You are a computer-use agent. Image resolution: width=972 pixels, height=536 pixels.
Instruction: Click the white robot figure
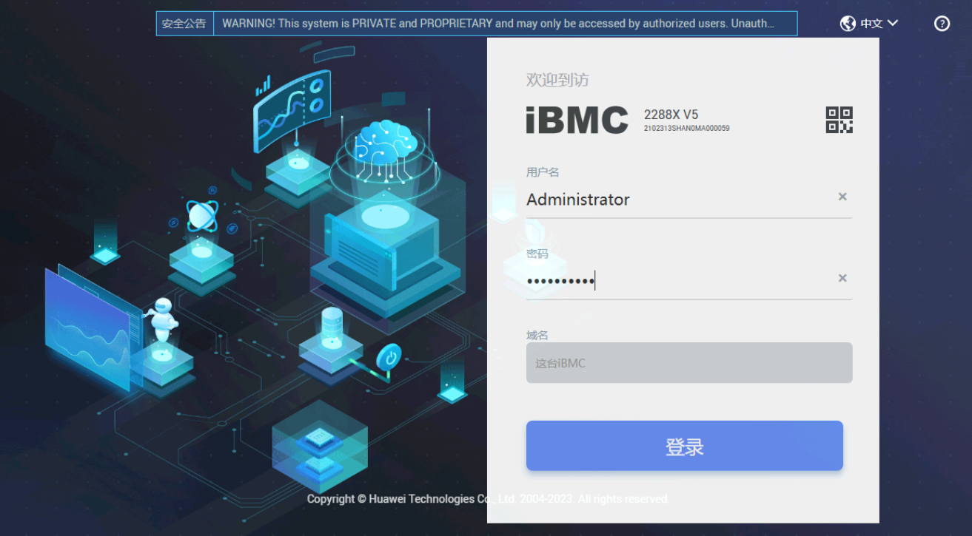point(162,318)
